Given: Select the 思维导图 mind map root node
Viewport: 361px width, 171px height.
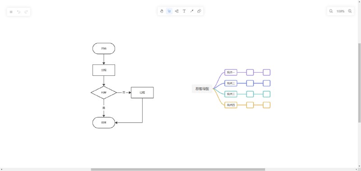Looking at the screenshot, I should click(202, 88).
